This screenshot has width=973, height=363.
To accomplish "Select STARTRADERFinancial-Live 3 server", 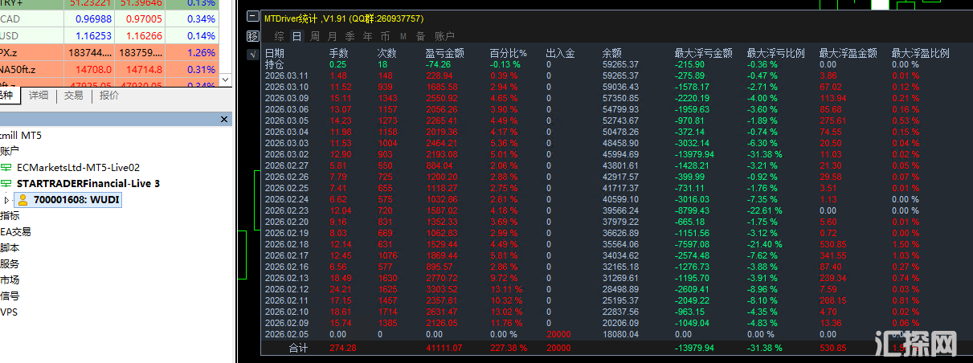I will point(88,183).
